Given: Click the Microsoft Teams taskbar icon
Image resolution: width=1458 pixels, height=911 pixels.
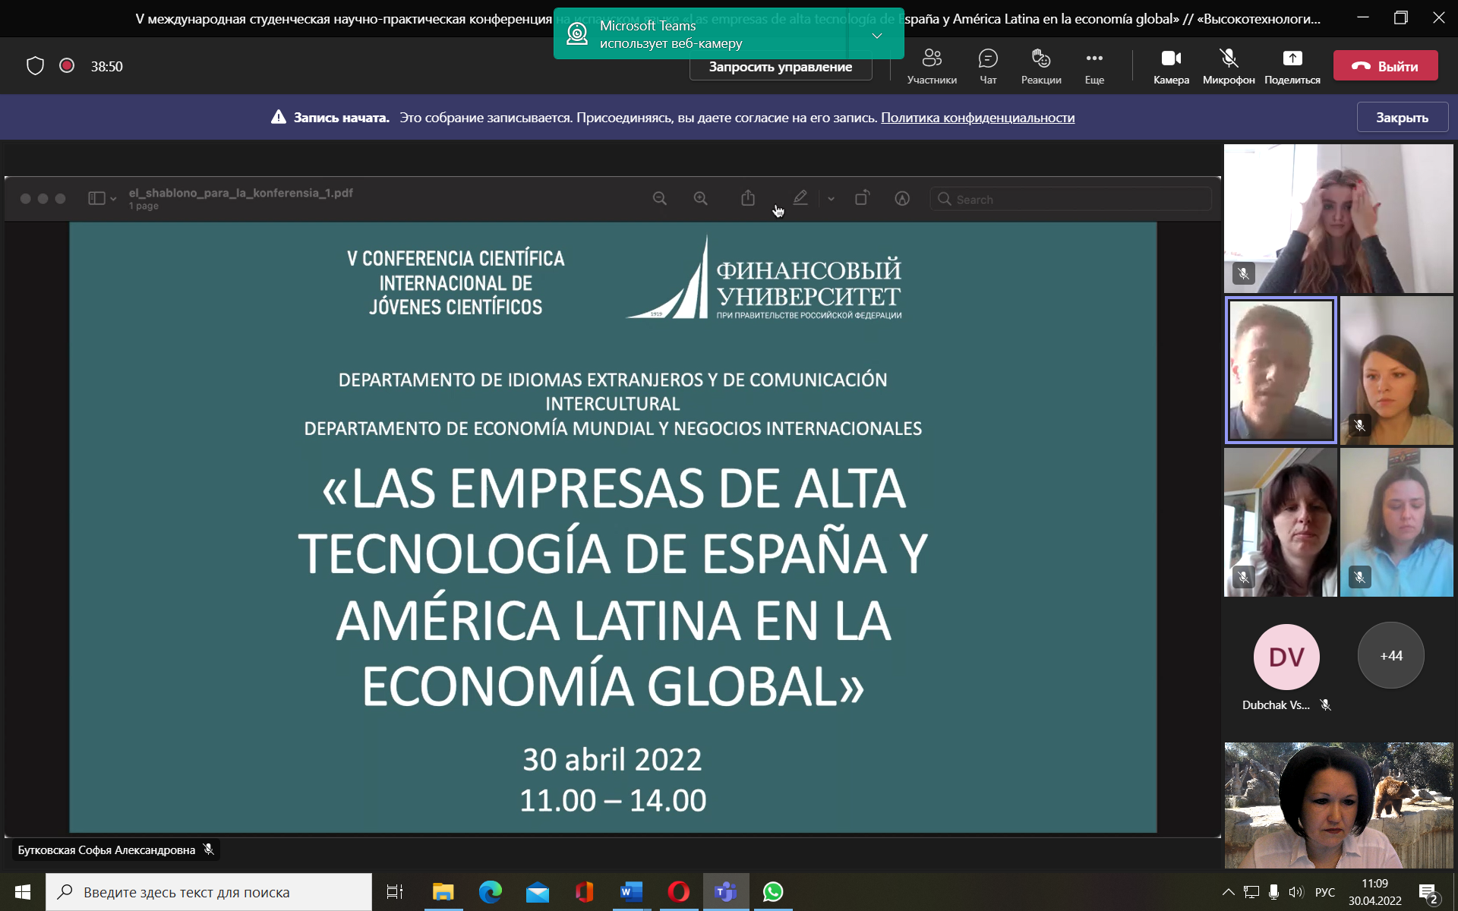Looking at the screenshot, I should pos(726,892).
